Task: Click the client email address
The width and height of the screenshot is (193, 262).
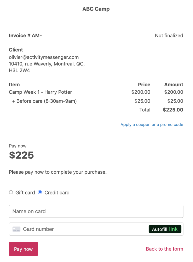Action: [x=43, y=57]
